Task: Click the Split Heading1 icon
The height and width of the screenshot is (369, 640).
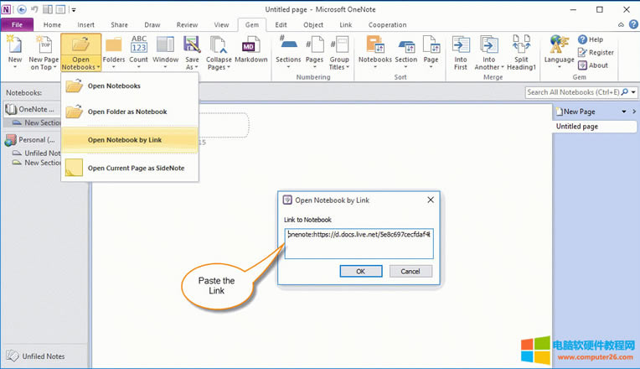Action: [x=521, y=44]
